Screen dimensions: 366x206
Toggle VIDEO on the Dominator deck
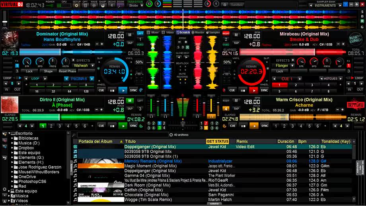(x=140, y=45)
